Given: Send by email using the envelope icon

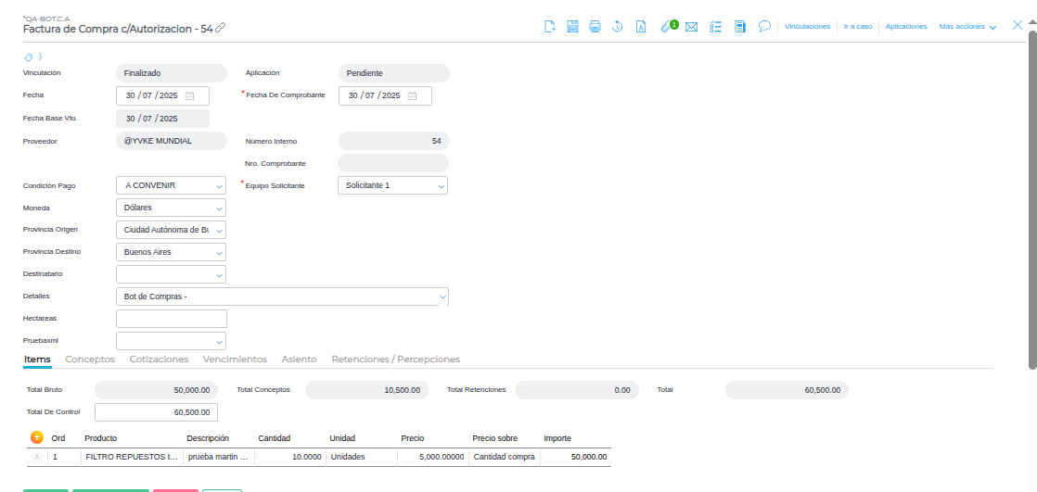Looking at the screenshot, I should [x=691, y=27].
